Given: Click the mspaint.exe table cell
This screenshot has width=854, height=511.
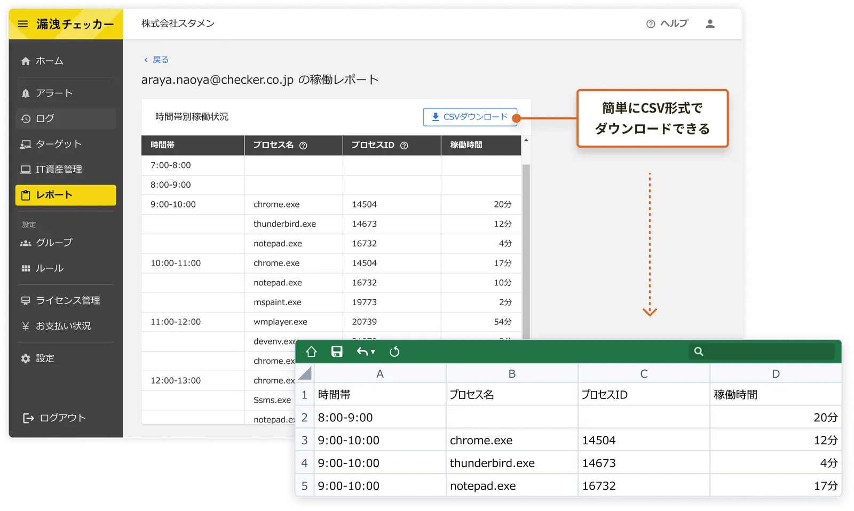Looking at the screenshot, I should point(294,302).
